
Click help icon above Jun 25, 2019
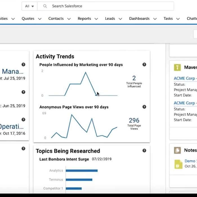(23, 92)
